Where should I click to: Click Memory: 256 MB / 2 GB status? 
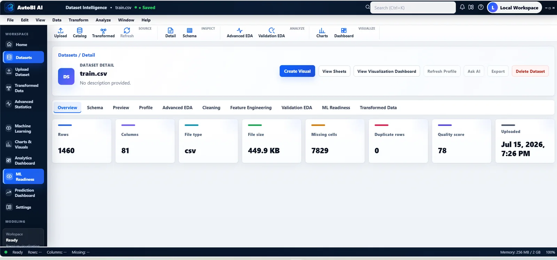[520, 252]
